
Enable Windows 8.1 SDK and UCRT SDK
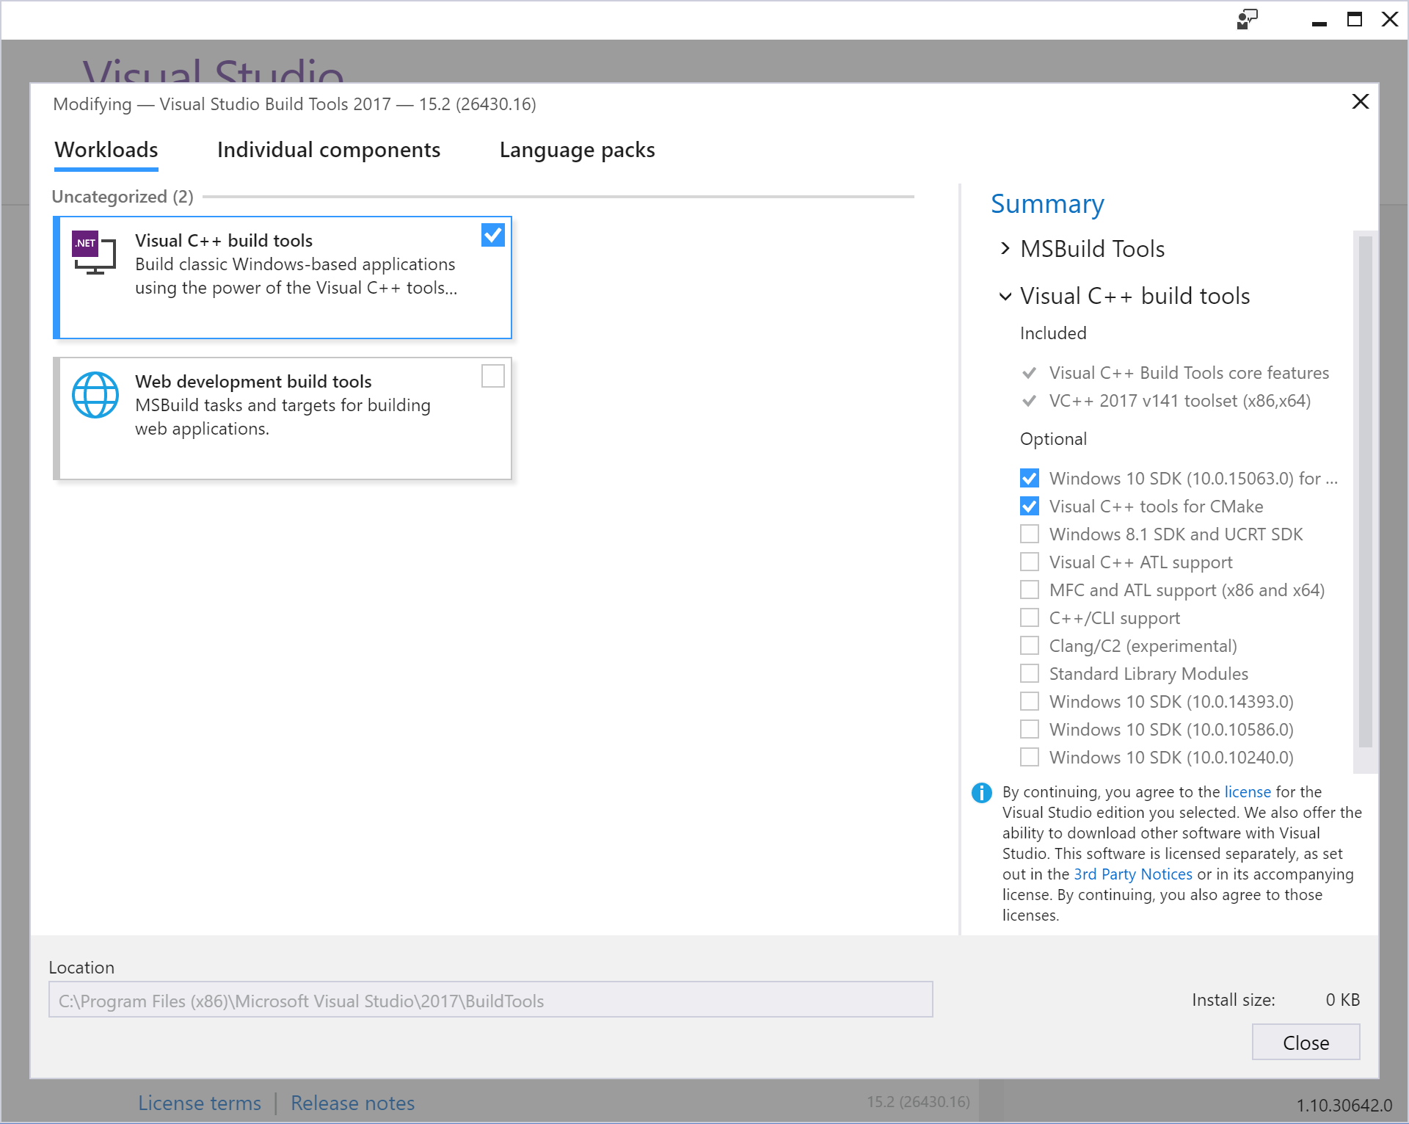[x=1030, y=534]
